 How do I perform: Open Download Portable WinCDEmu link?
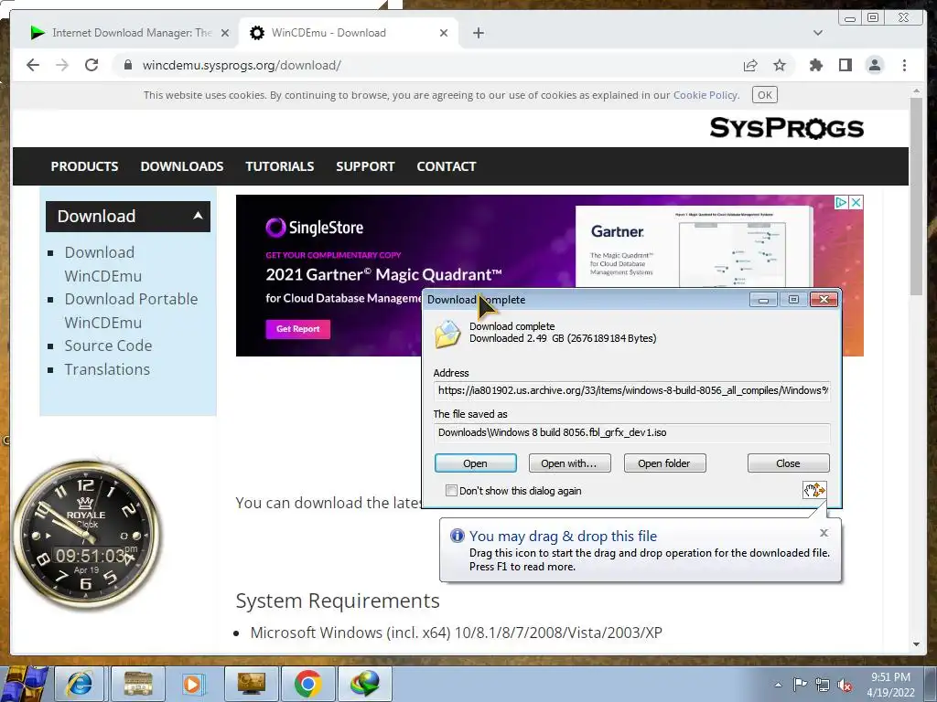coord(131,311)
